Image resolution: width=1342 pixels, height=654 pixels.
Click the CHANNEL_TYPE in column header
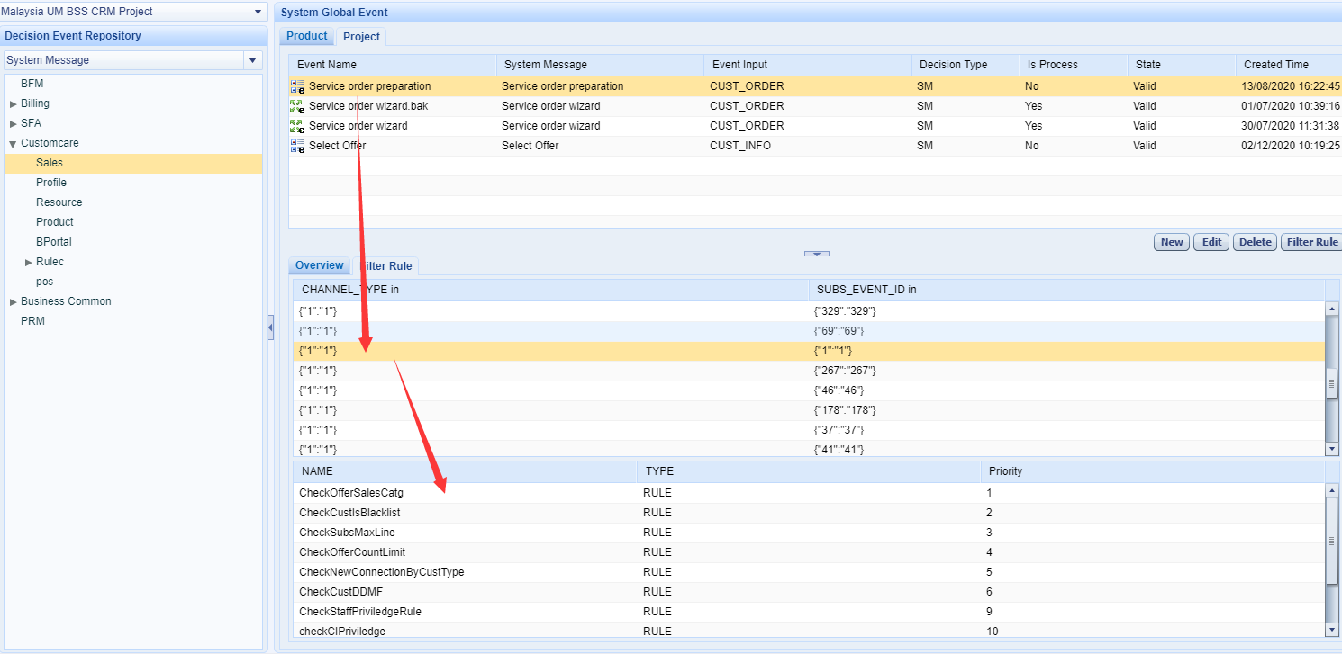(x=551, y=290)
